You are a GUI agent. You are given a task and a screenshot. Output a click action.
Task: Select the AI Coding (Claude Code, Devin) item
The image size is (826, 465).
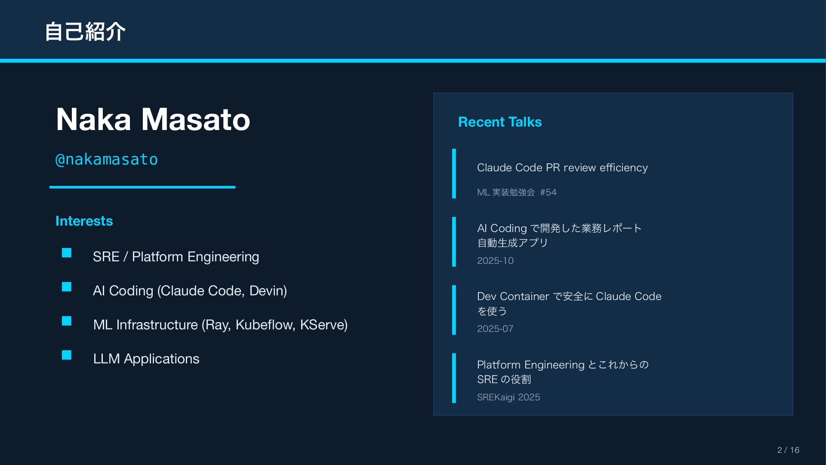(x=190, y=291)
